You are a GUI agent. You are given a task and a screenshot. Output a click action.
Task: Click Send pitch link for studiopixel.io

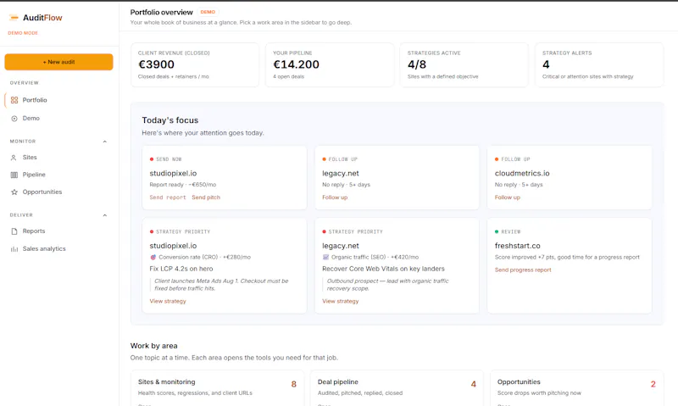coord(206,197)
